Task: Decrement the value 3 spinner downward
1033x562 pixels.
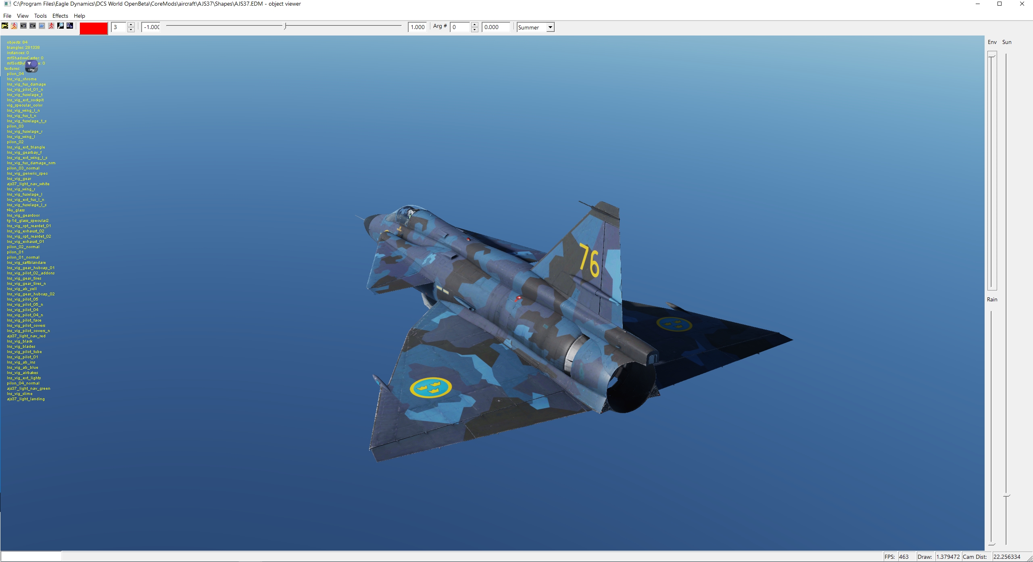Action: (x=131, y=30)
